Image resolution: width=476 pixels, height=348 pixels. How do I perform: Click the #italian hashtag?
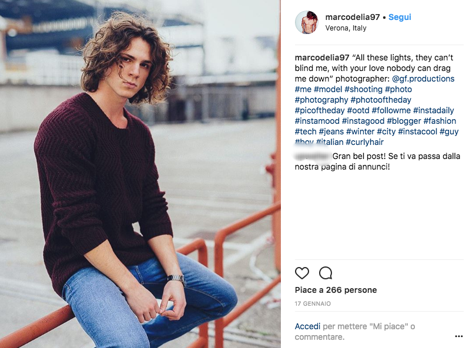[x=330, y=142]
